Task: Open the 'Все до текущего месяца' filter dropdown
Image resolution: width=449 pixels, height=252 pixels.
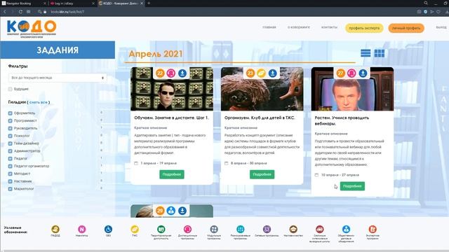Action: [x=58, y=78]
